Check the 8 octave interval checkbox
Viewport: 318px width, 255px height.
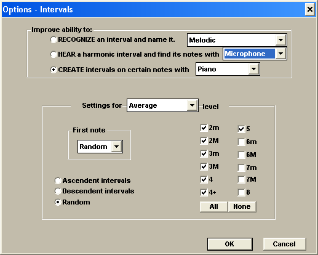[241, 192]
